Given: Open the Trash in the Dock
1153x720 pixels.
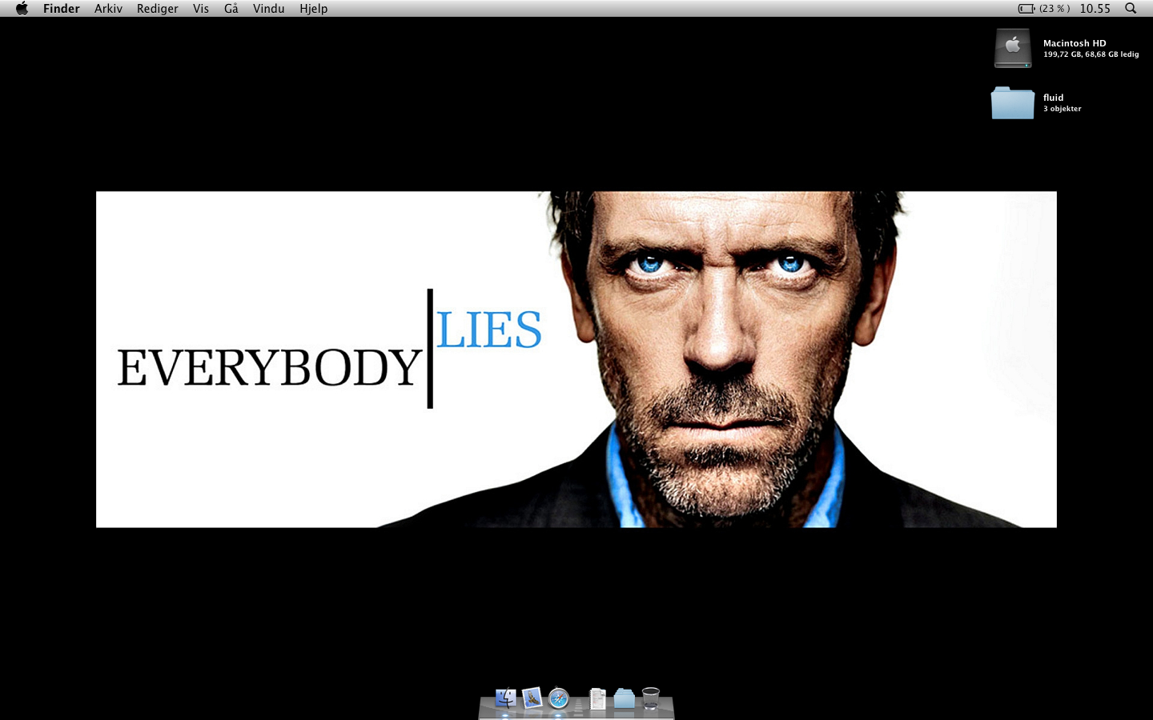Looking at the screenshot, I should 651,698.
